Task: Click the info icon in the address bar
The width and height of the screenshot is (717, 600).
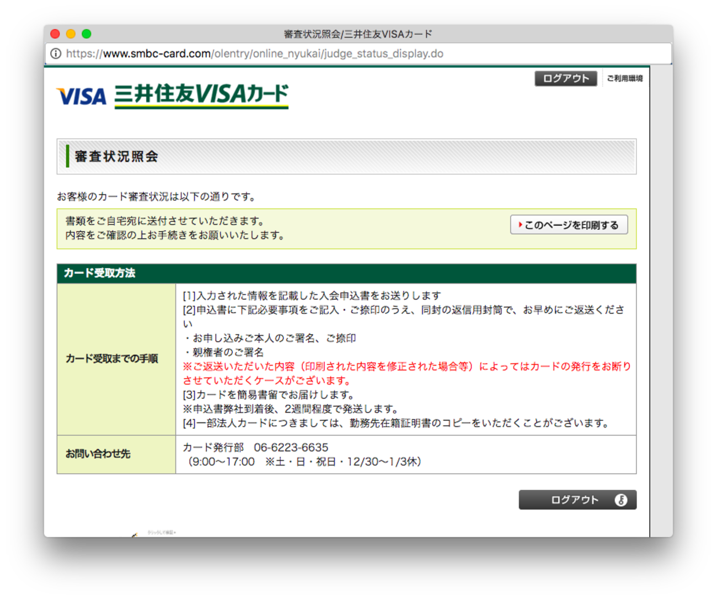Action: pyautogui.click(x=55, y=53)
